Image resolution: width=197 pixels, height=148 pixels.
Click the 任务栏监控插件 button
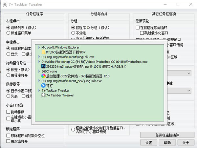(x=167, y=135)
